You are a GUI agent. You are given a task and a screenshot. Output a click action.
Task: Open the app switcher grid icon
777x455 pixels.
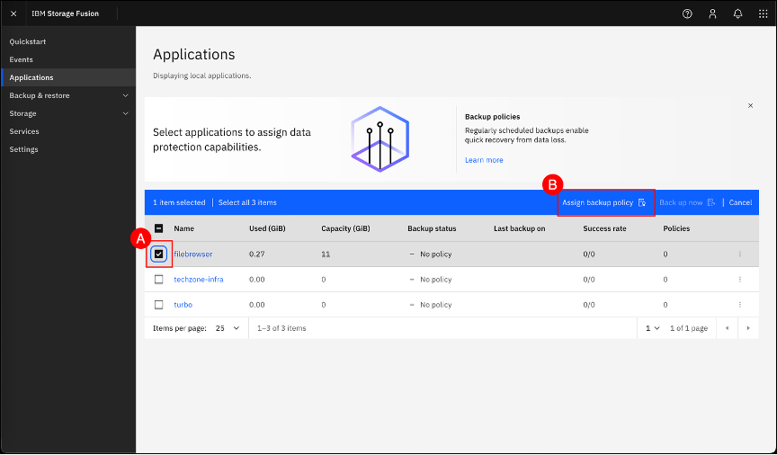pos(763,13)
